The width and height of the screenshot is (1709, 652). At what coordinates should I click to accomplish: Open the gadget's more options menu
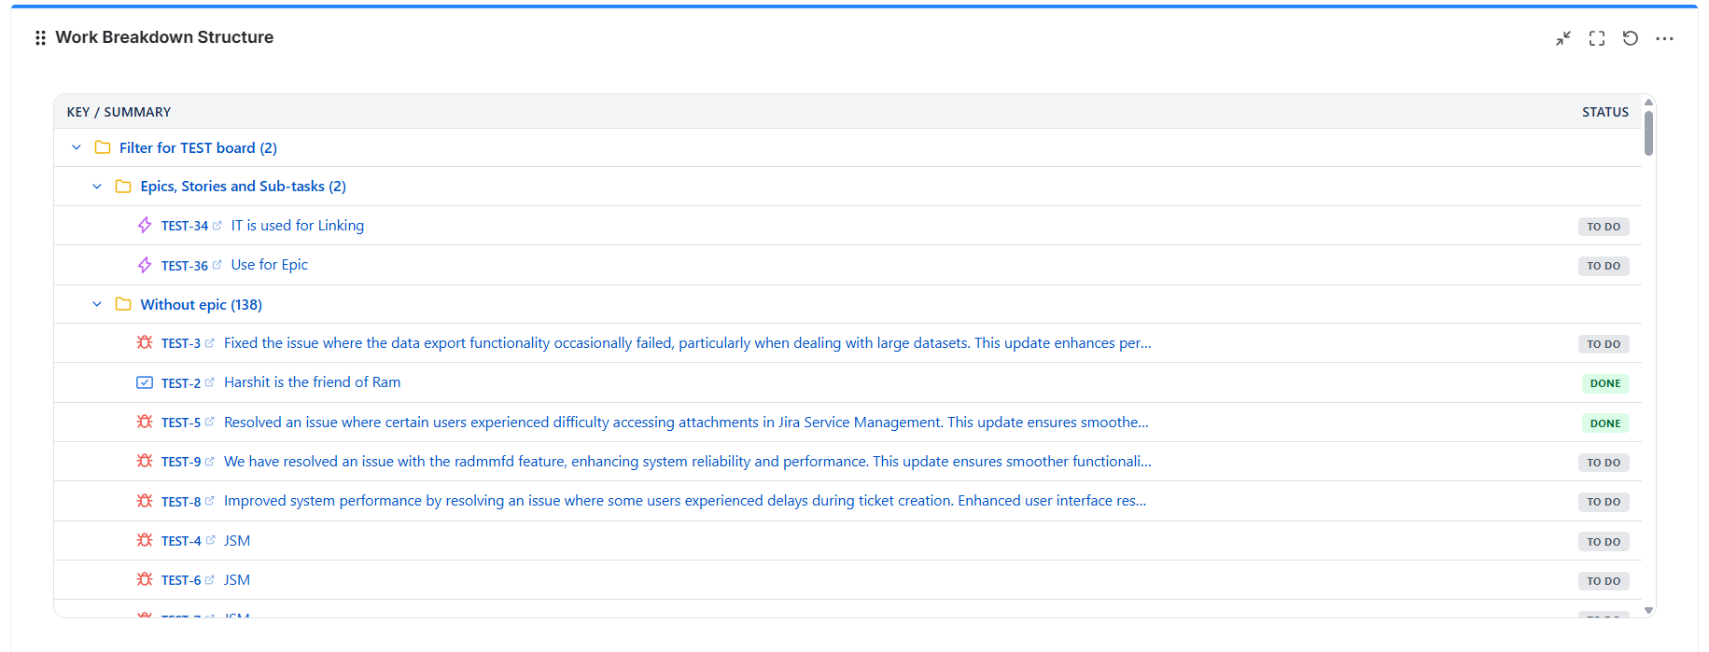[x=1664, y=38]
